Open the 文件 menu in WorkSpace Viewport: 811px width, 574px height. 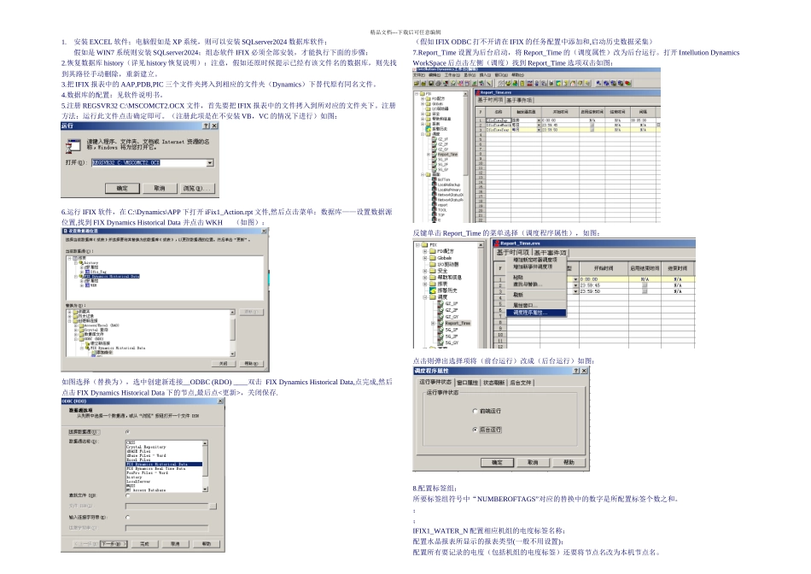[x=419, y=74]
